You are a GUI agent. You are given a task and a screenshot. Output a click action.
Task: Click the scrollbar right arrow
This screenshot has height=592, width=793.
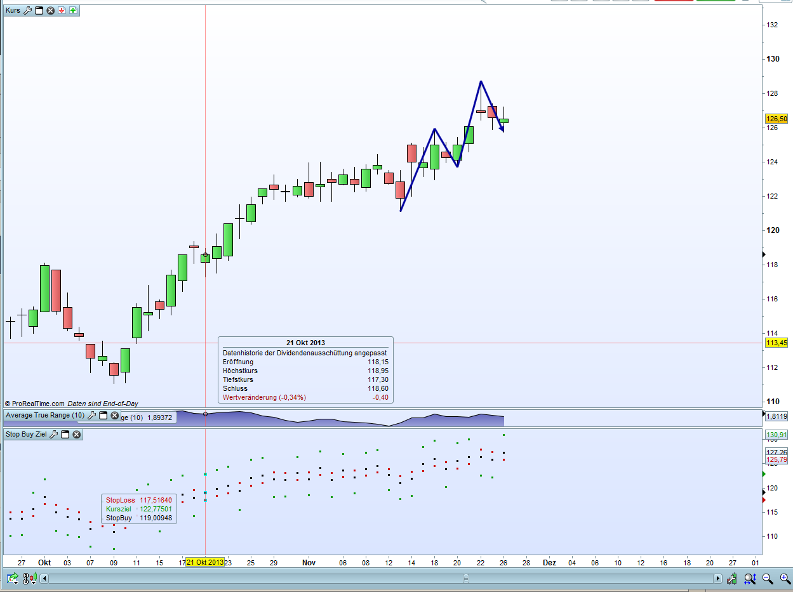tap(718, 579)
